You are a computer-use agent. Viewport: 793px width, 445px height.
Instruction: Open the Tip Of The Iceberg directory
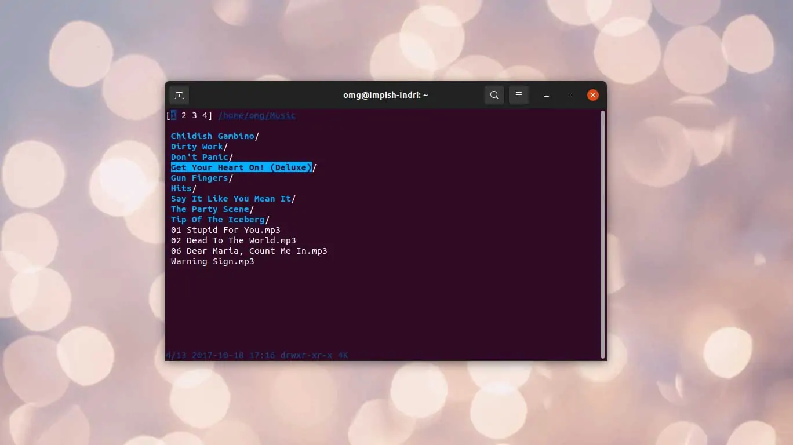[x=217, y=220]
